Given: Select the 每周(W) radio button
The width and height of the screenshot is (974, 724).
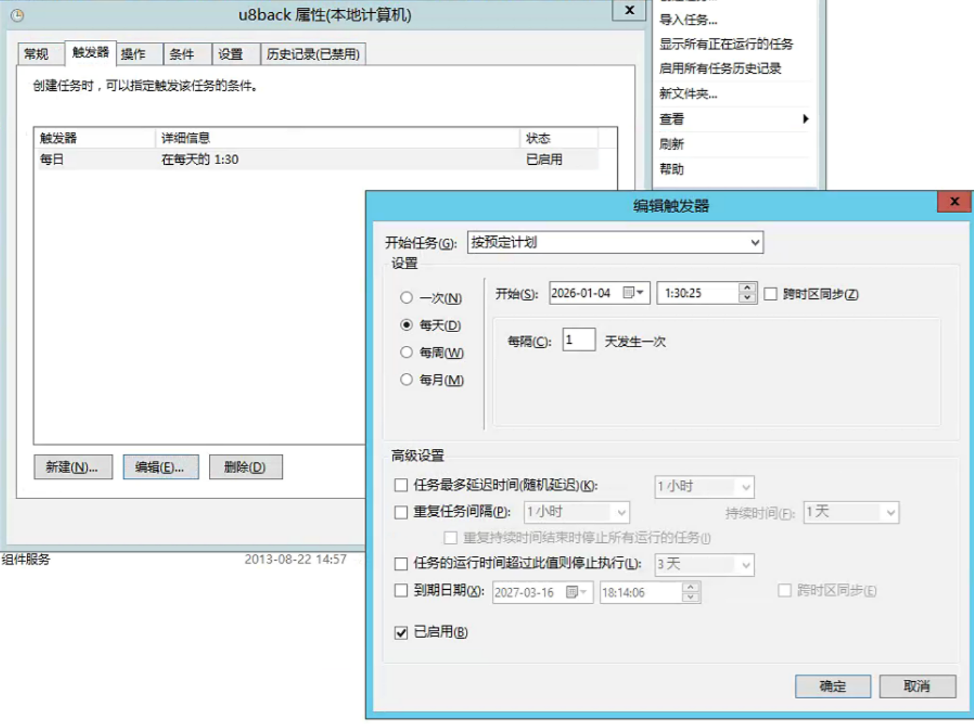Looking at the screenshot, I should click(x=406, y=353).
